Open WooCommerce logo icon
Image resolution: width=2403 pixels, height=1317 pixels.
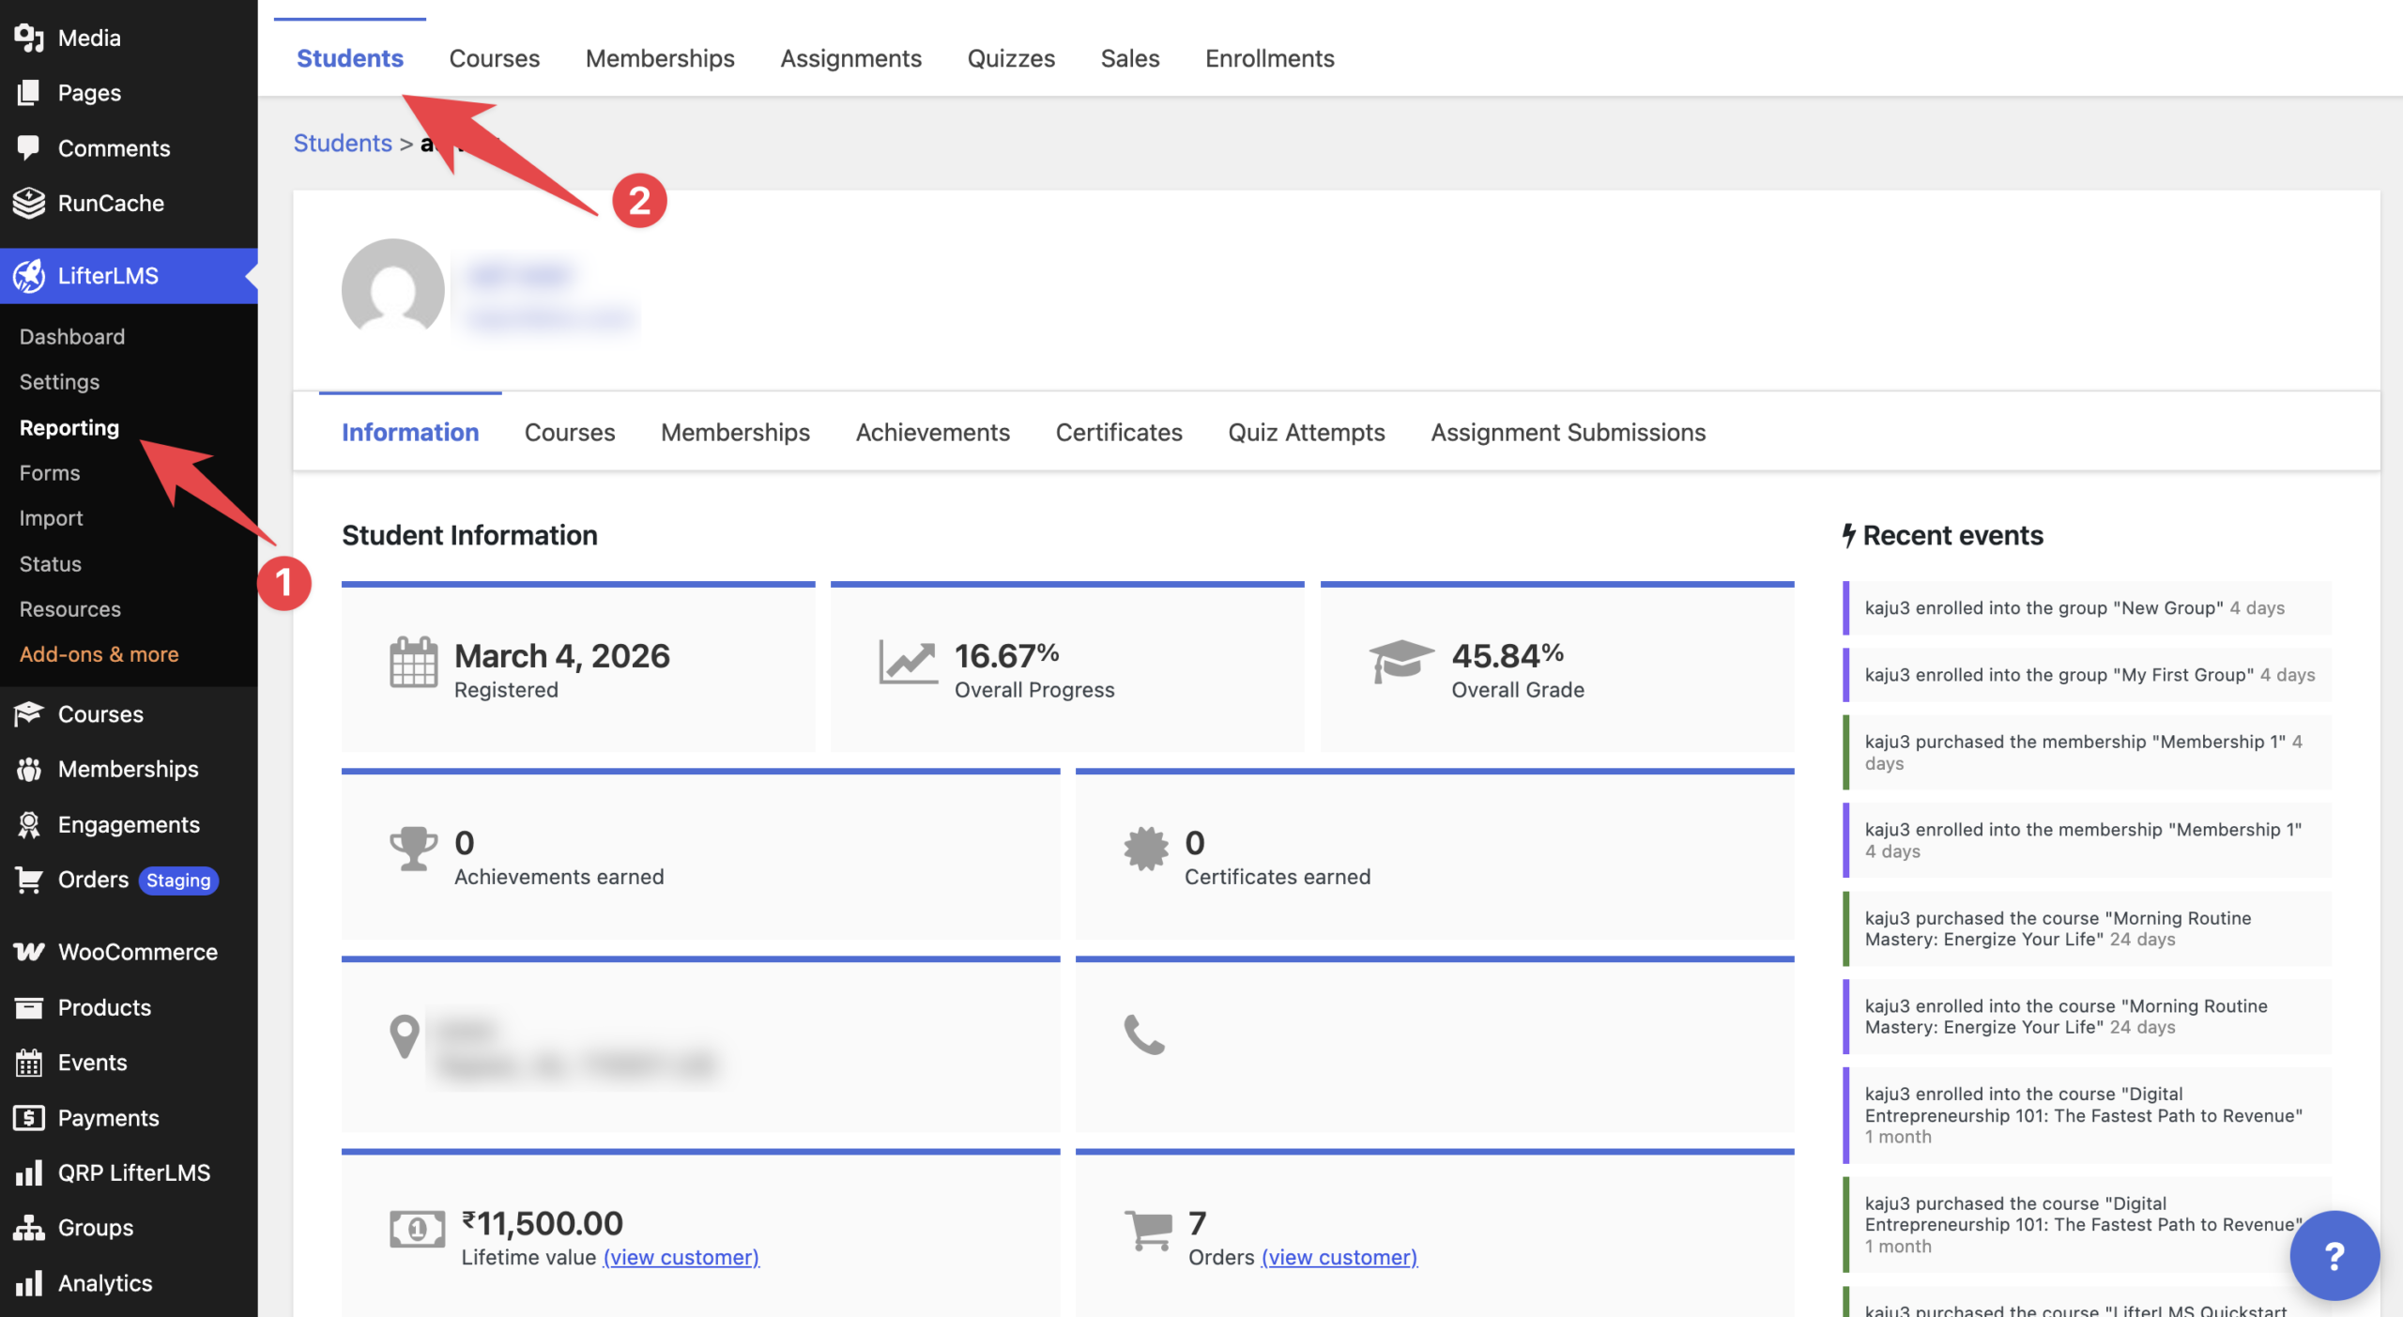tap(29, 952)
